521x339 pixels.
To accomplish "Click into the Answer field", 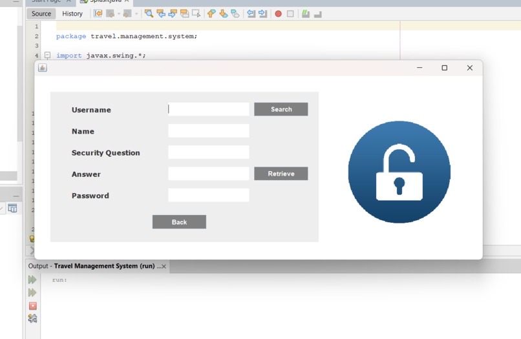I will tap(208, 174).
